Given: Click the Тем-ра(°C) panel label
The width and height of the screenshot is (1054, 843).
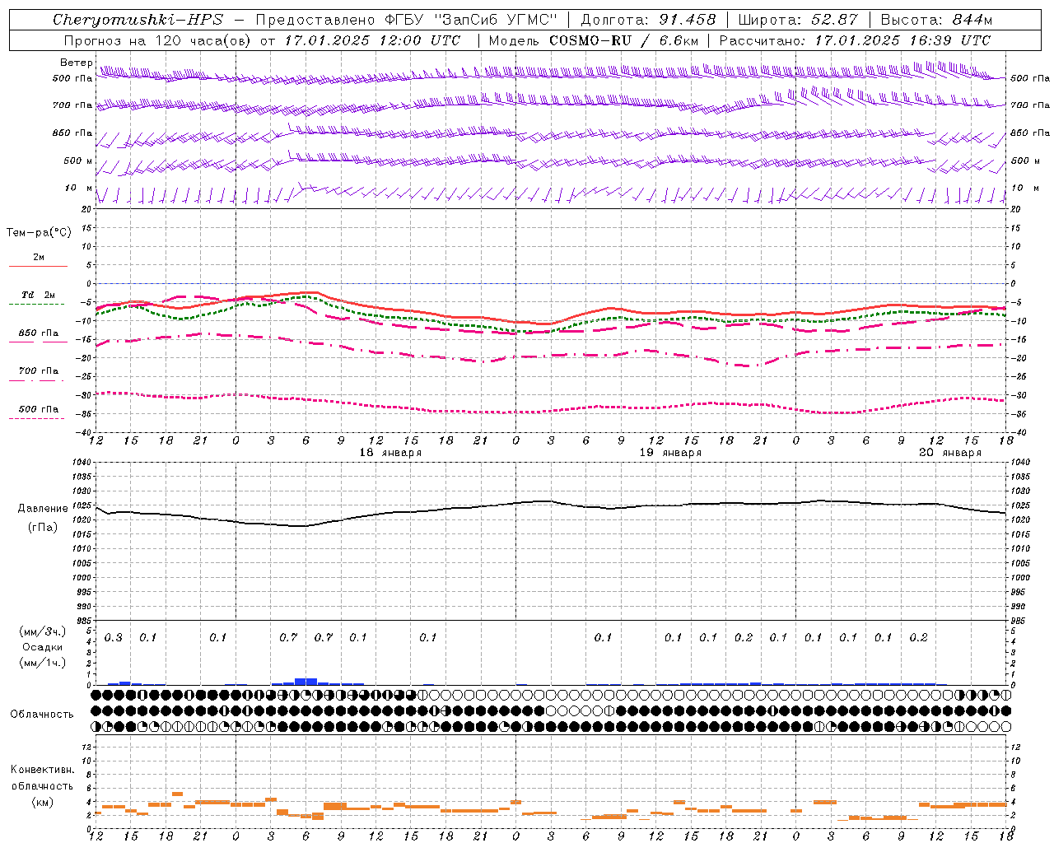Looking at the screenshot, I should 39,233.
